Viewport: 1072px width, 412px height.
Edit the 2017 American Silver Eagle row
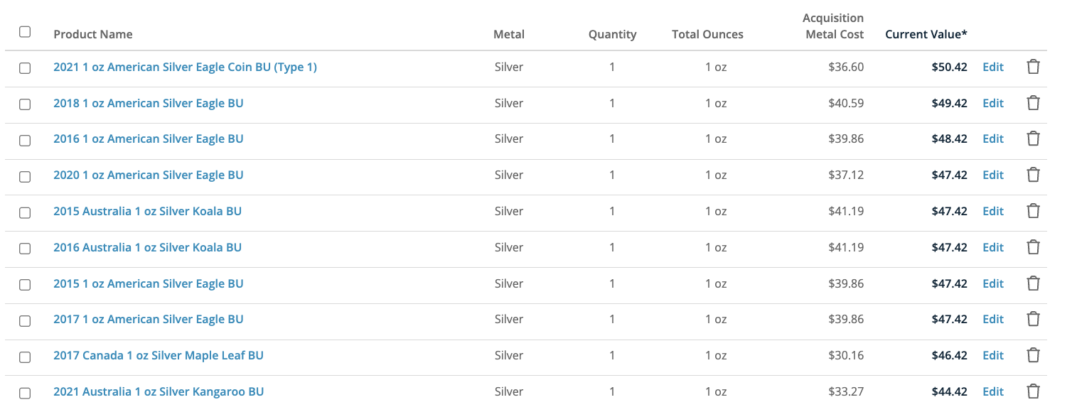pos(993,319)
